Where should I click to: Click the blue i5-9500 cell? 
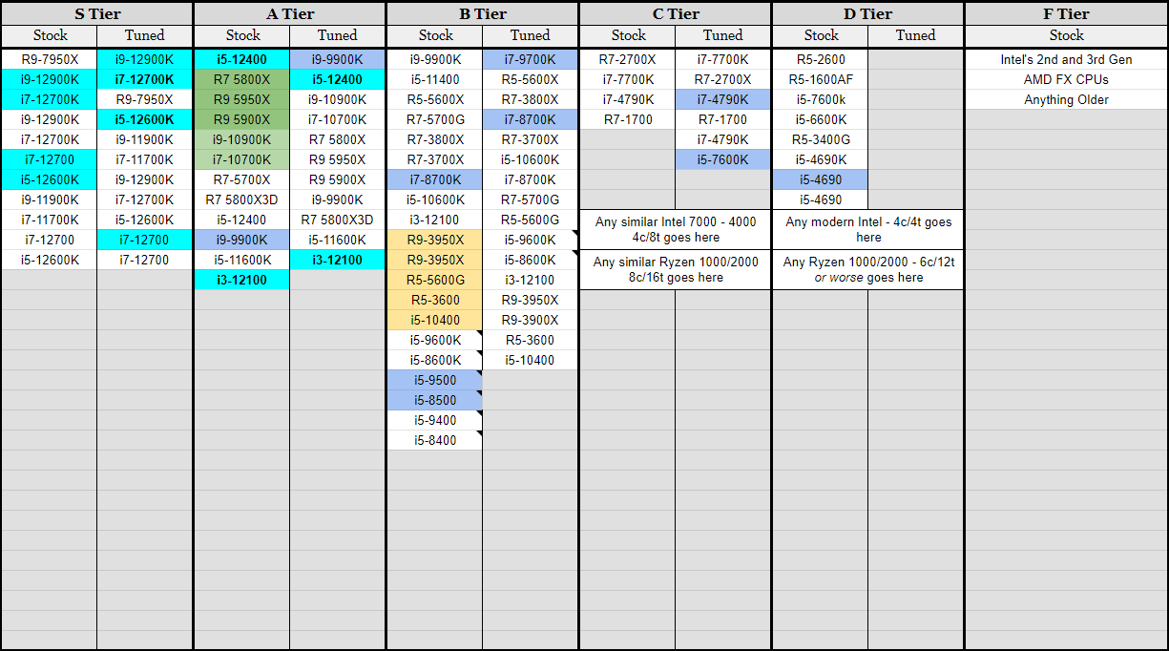coord(434,380)
